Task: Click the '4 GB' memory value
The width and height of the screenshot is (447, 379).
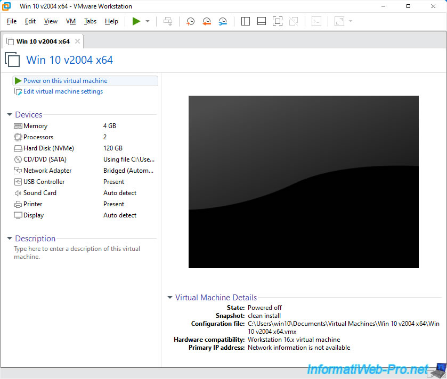Action: [110, 126]
